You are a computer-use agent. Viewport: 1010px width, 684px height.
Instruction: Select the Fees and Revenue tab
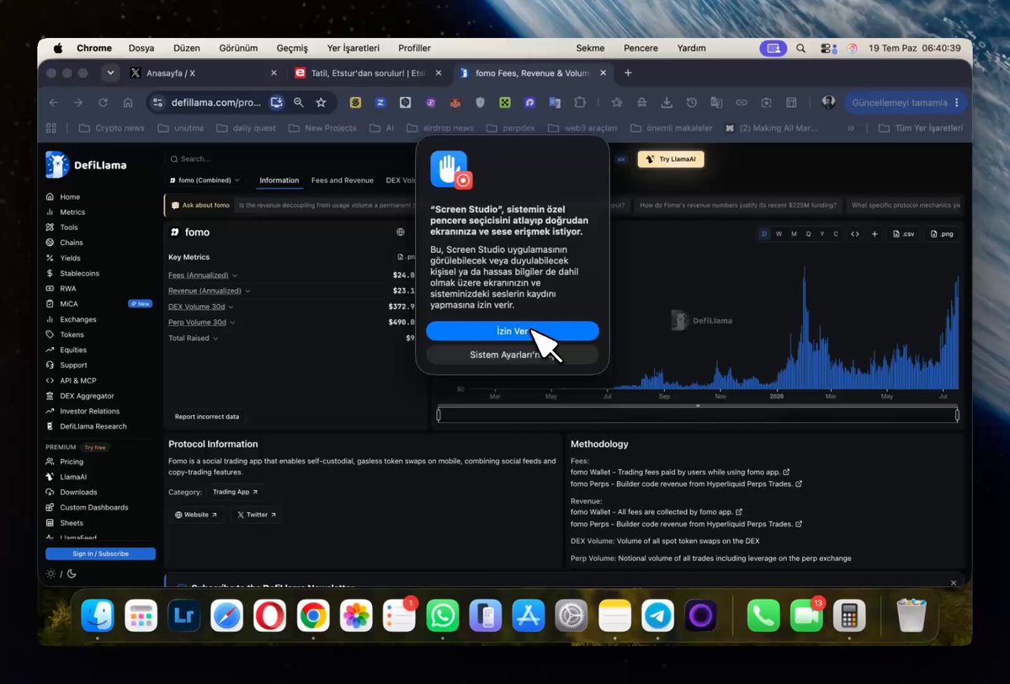tap(343, 180)
